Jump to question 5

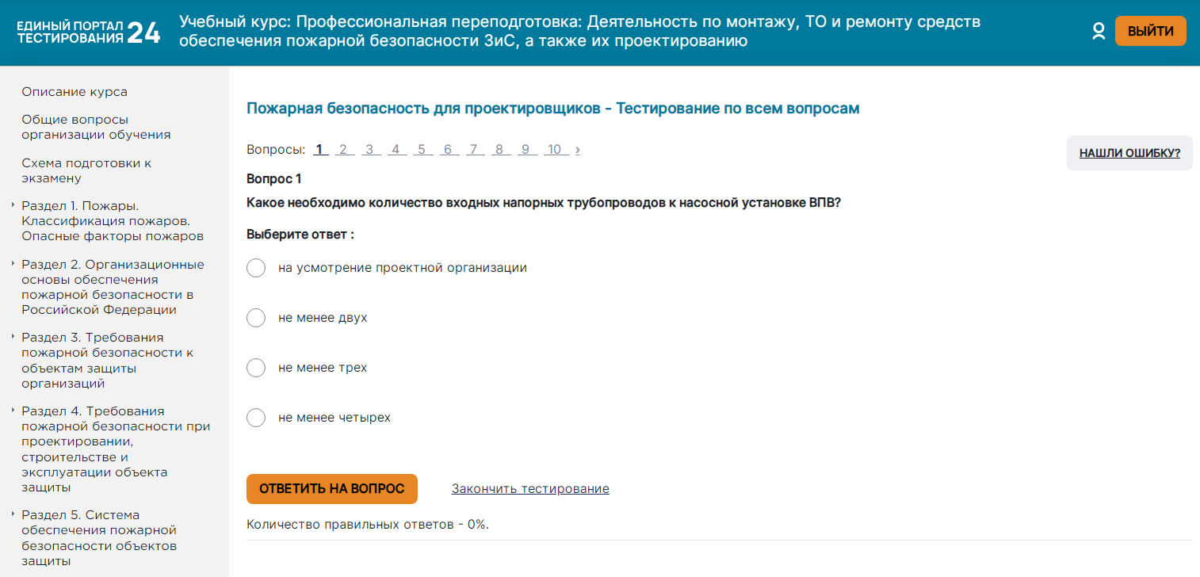[421, 149]
